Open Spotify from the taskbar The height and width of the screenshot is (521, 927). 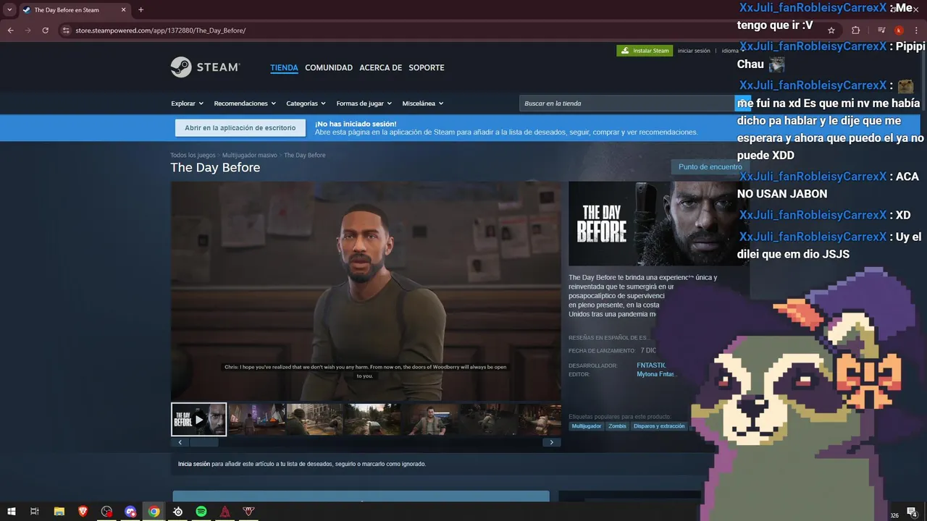(x=201, y=512)
